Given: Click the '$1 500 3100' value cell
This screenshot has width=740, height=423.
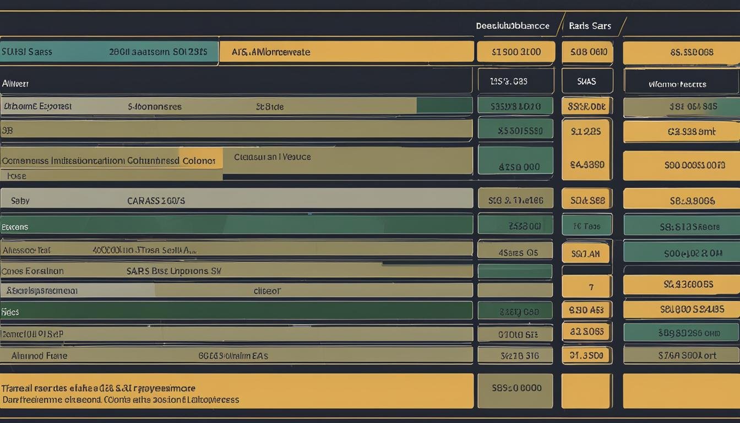Looking at the screenshot, I should [x=515, y=52].
